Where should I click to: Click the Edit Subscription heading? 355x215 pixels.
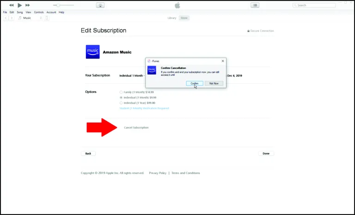point(104,31)
